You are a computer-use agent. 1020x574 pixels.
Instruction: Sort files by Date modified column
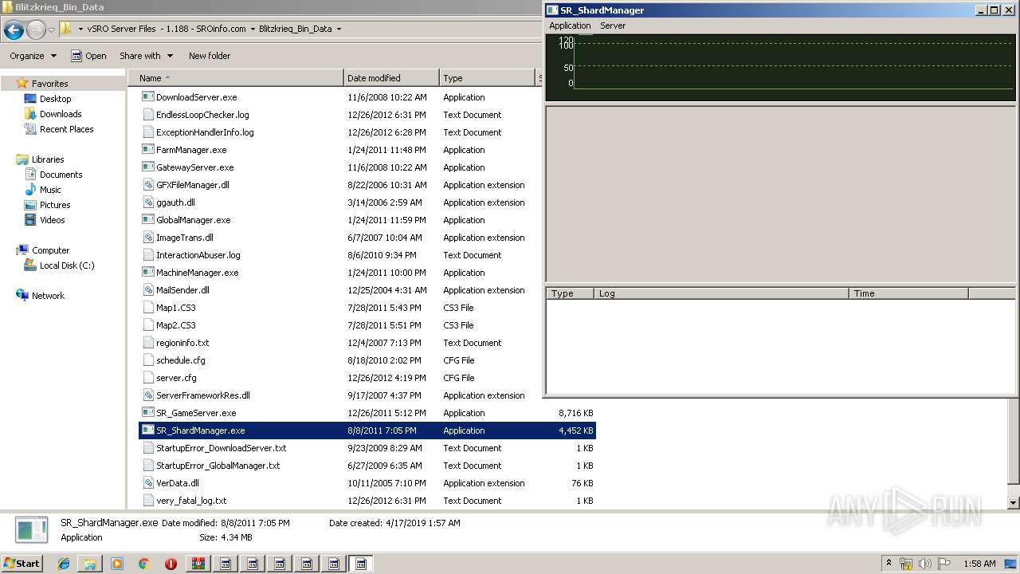[x=391, y=78]
